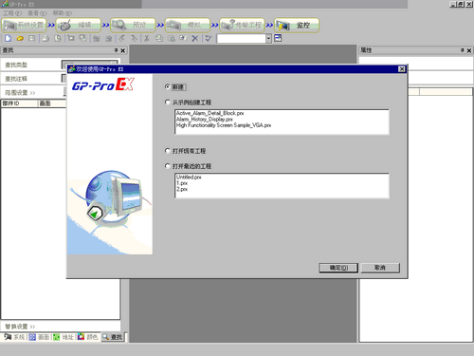This screenshot has width=474, height=356.
Task: Select the 打开现有工程 radio option
Action: click(168, 151)
